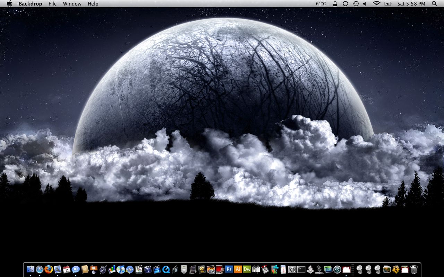The width and height of the screenshot is (444, 277).
Task: Open the Backdrop application menu
Action: [30, 3]
